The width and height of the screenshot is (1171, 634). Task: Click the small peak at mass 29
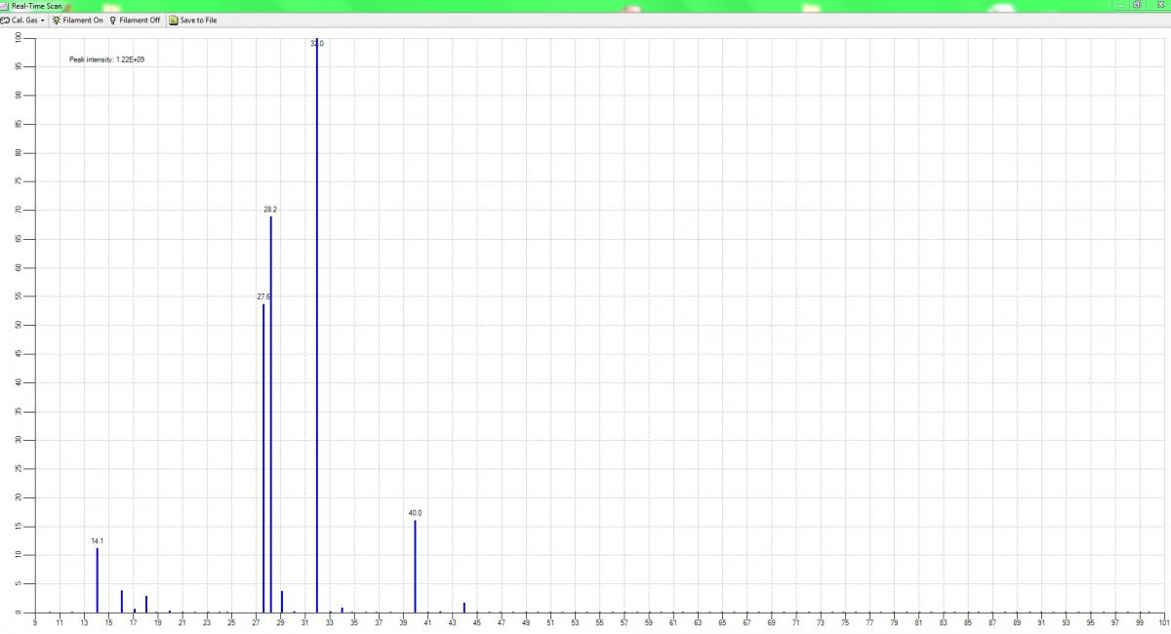[282, 602]
